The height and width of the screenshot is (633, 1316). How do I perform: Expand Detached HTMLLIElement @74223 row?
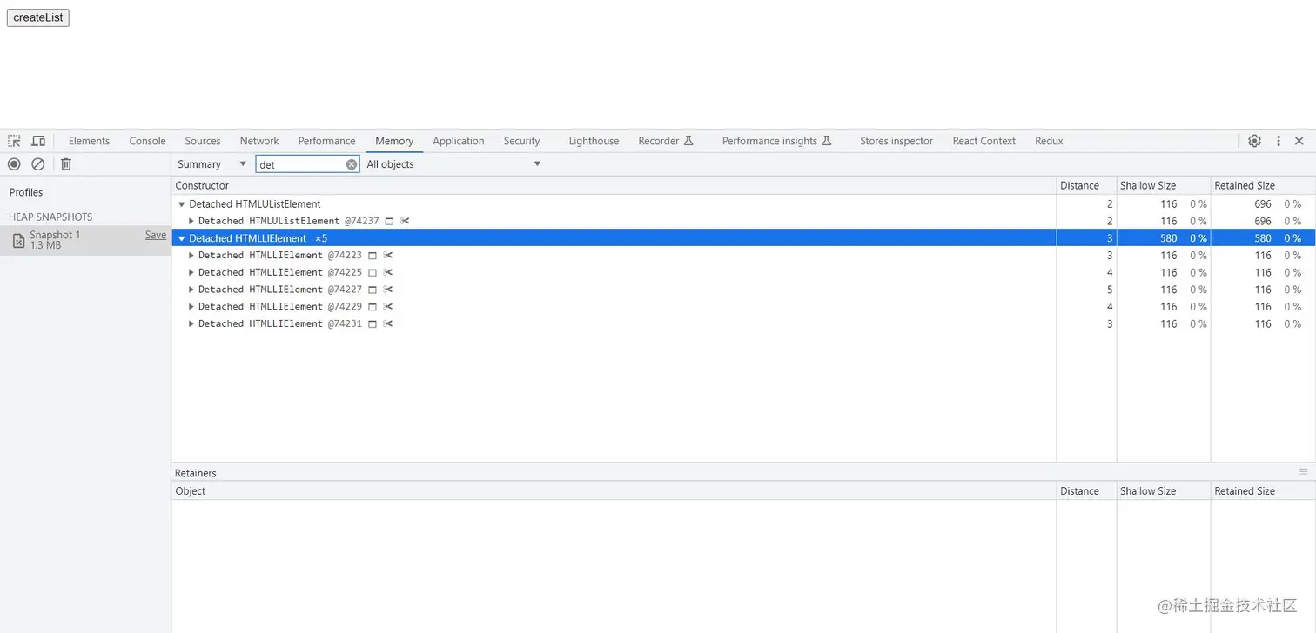coord(191,256)
